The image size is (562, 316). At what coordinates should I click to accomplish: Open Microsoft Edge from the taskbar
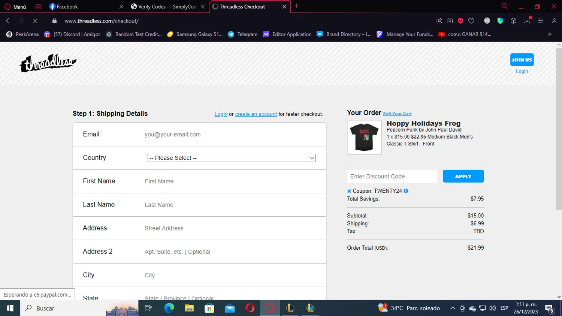pyautogui.click(x=169, y=308)
